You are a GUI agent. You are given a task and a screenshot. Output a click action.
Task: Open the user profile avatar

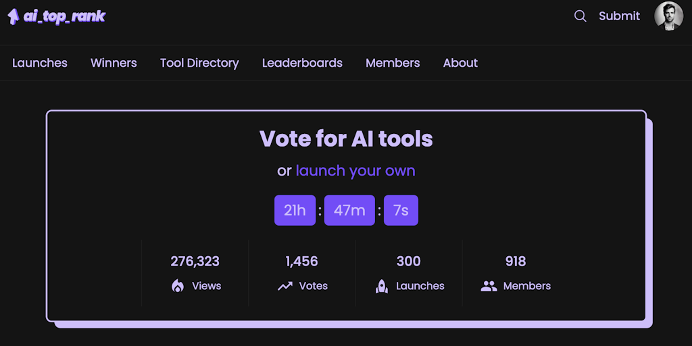(668, 16)
